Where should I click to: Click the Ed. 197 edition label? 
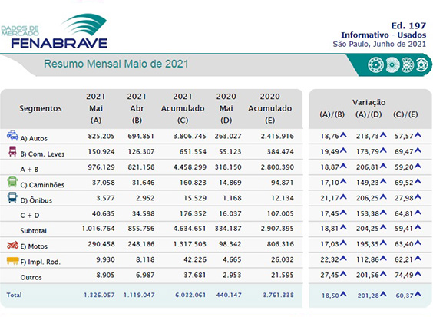(x=408, y=25)
